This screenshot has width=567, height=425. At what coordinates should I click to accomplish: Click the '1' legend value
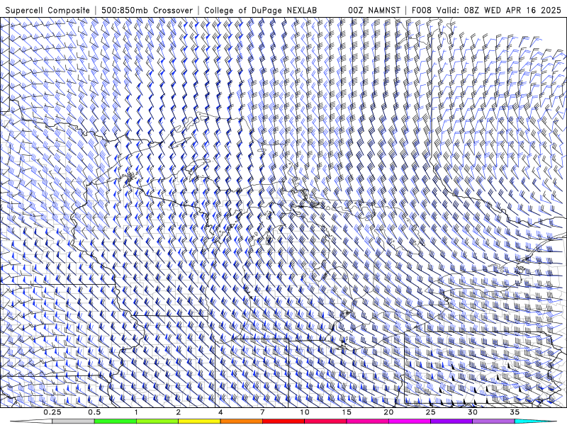136,412
